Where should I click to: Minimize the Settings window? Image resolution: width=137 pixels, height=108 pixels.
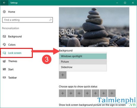click(x=117, y=3)
